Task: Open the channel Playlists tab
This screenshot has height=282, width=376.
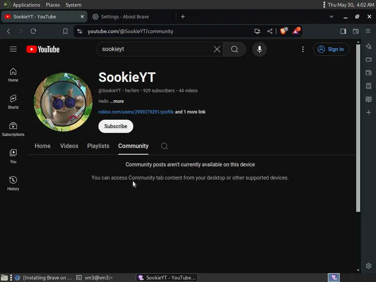Action: 98,146
